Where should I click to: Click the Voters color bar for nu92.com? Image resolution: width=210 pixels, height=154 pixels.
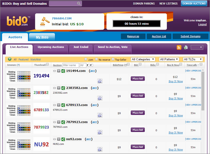point(24,145)
